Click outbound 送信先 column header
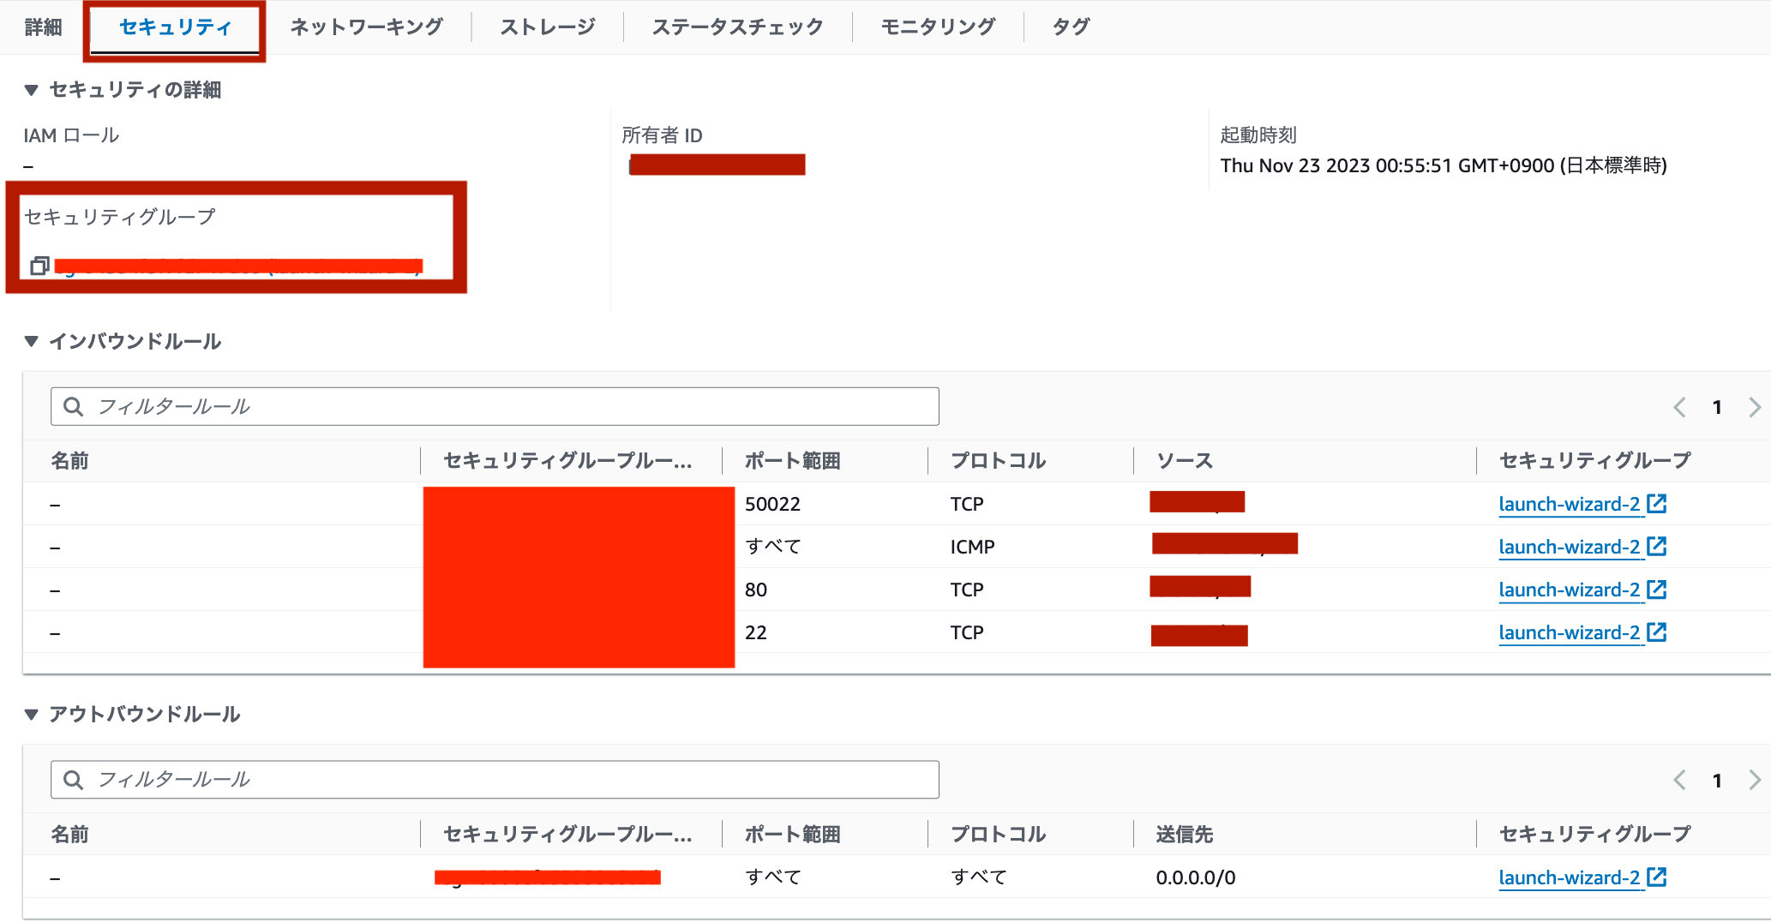Viewport: 1771px width, 922px height. pos(1185,835)
